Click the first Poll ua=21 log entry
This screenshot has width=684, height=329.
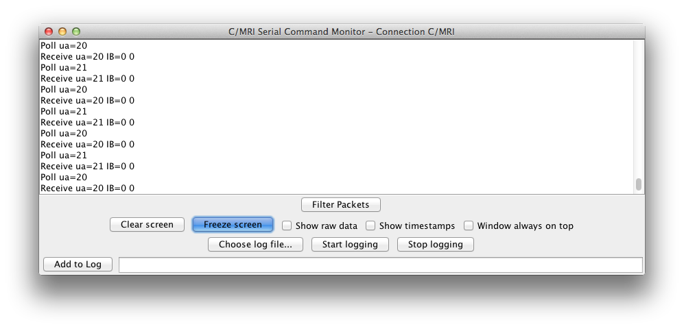pyautogui.click(x=64, y=67)
